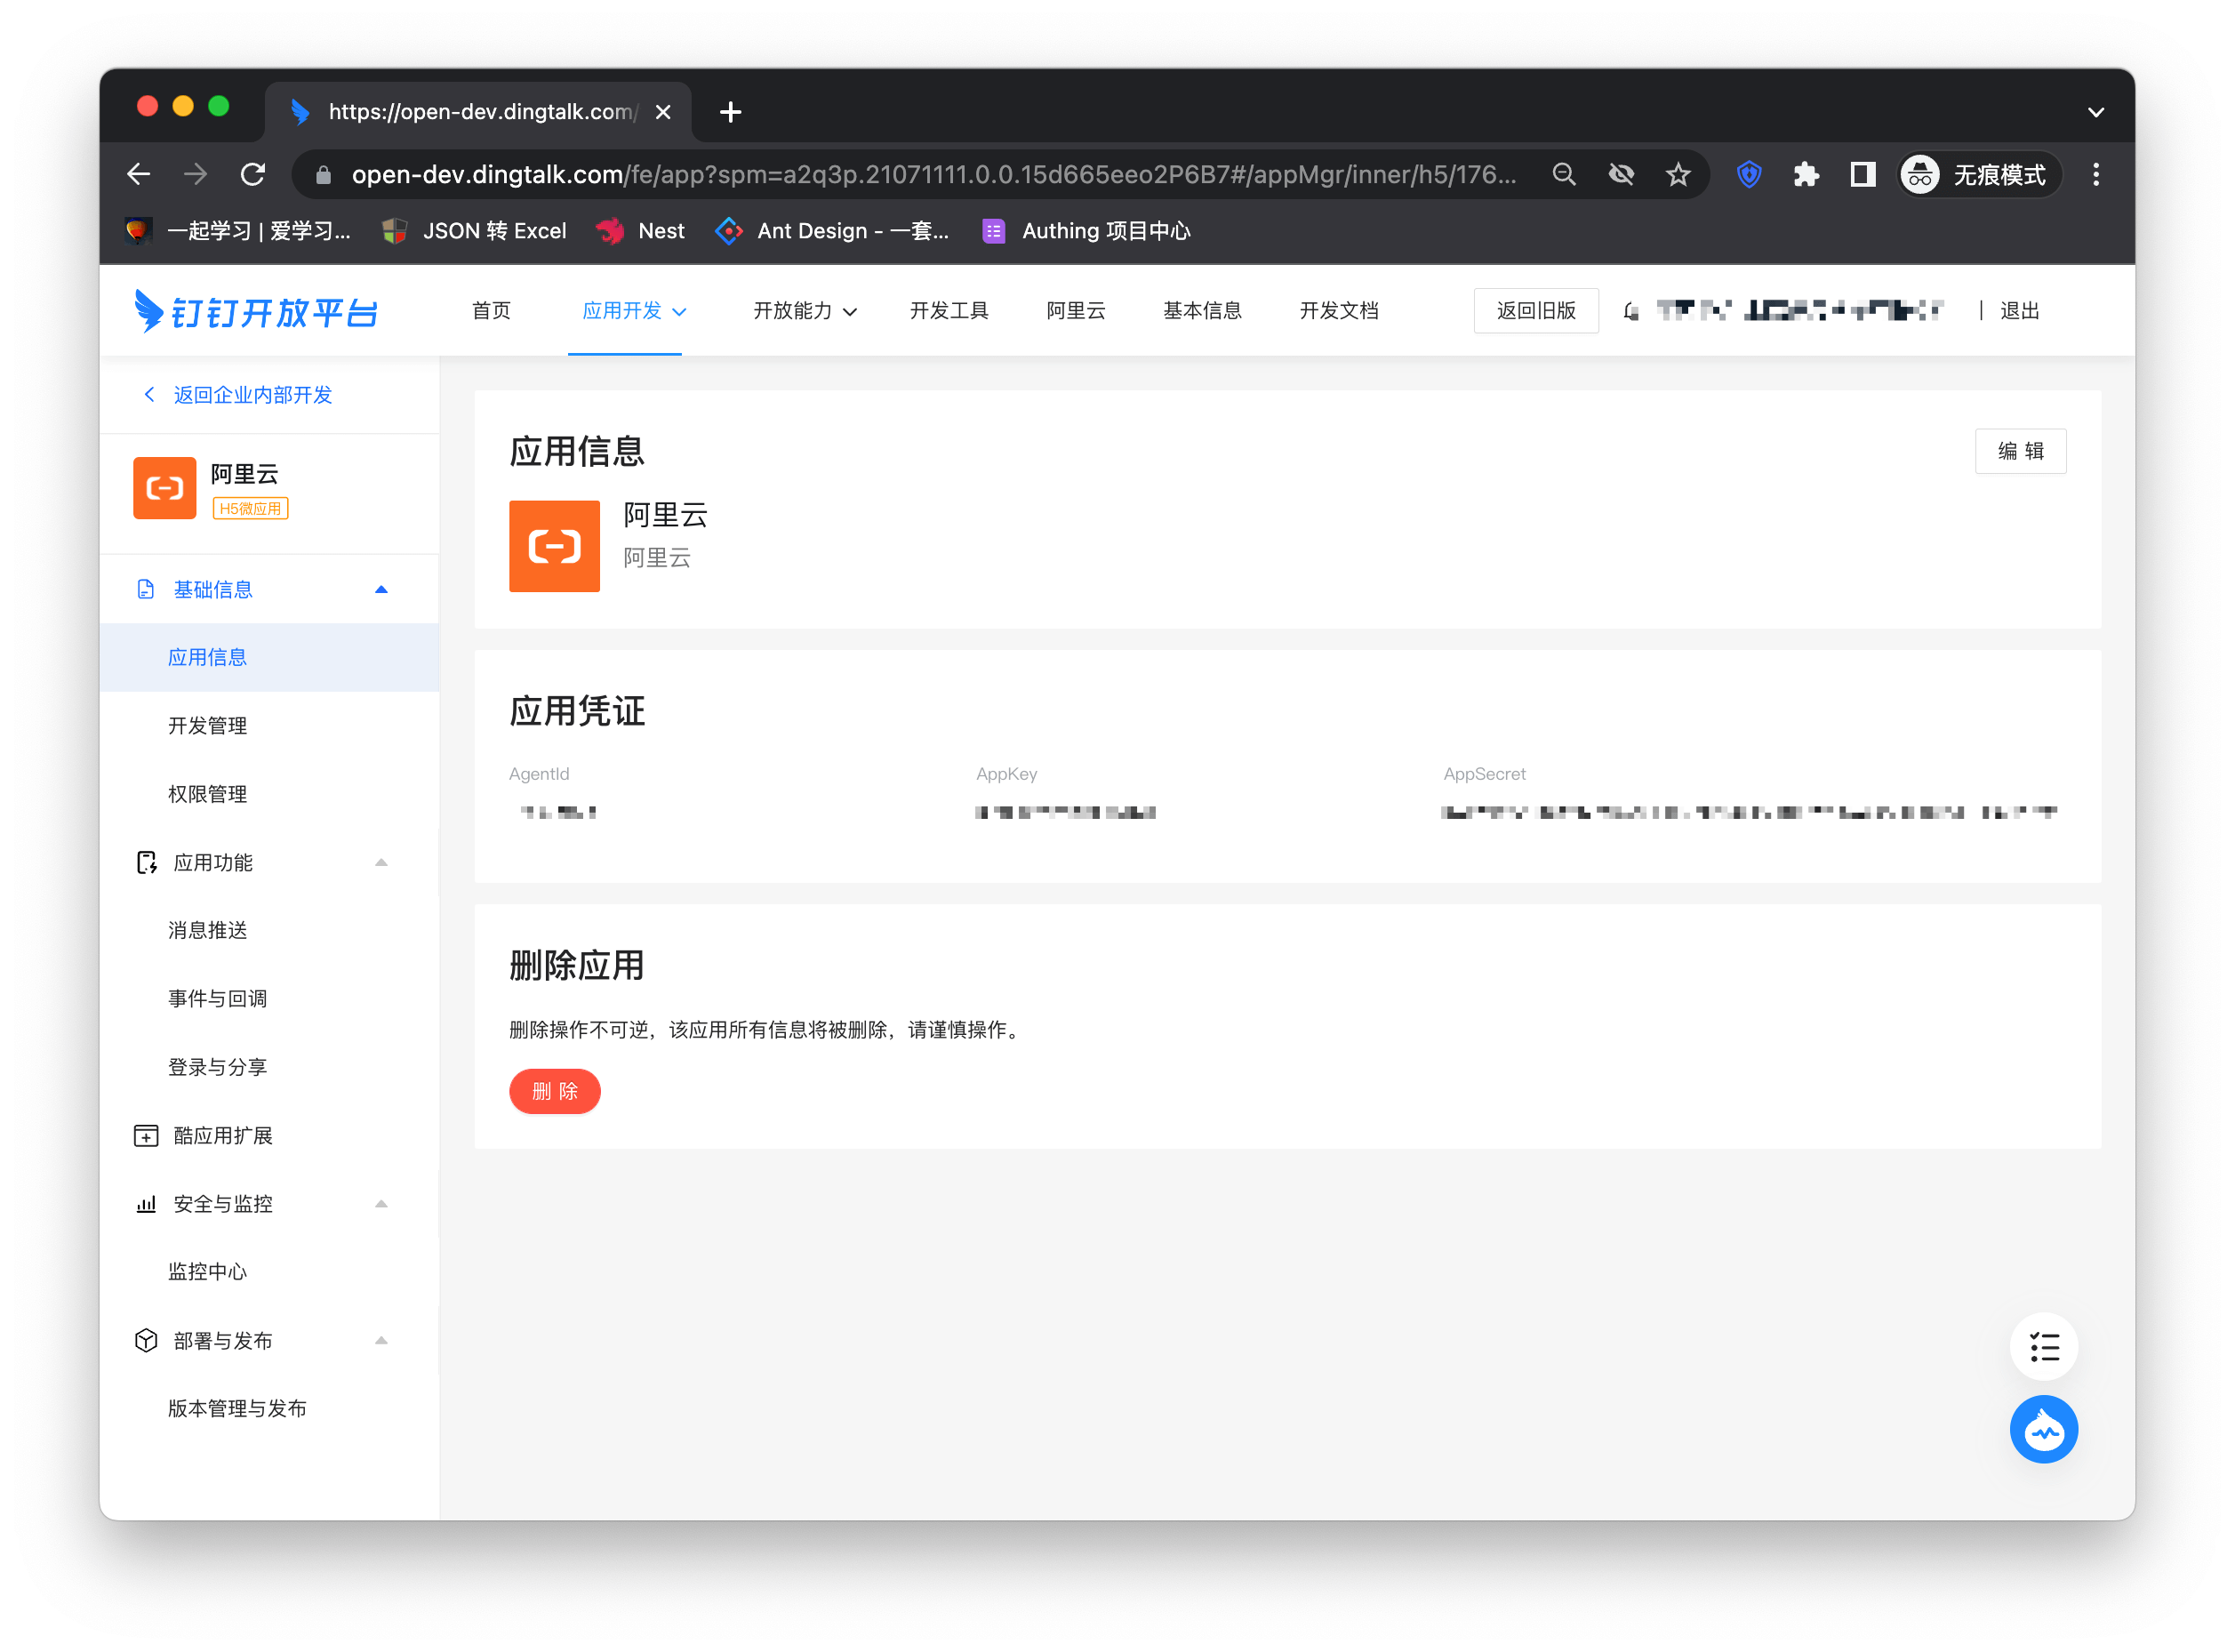Viewport: 2235px width, 1652px height.
Task: Click the DingTalk open platform logo
Action: point(256,311)
